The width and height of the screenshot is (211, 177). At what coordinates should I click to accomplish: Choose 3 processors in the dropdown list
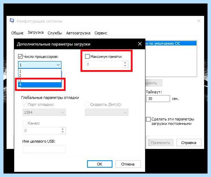(40, 80)
